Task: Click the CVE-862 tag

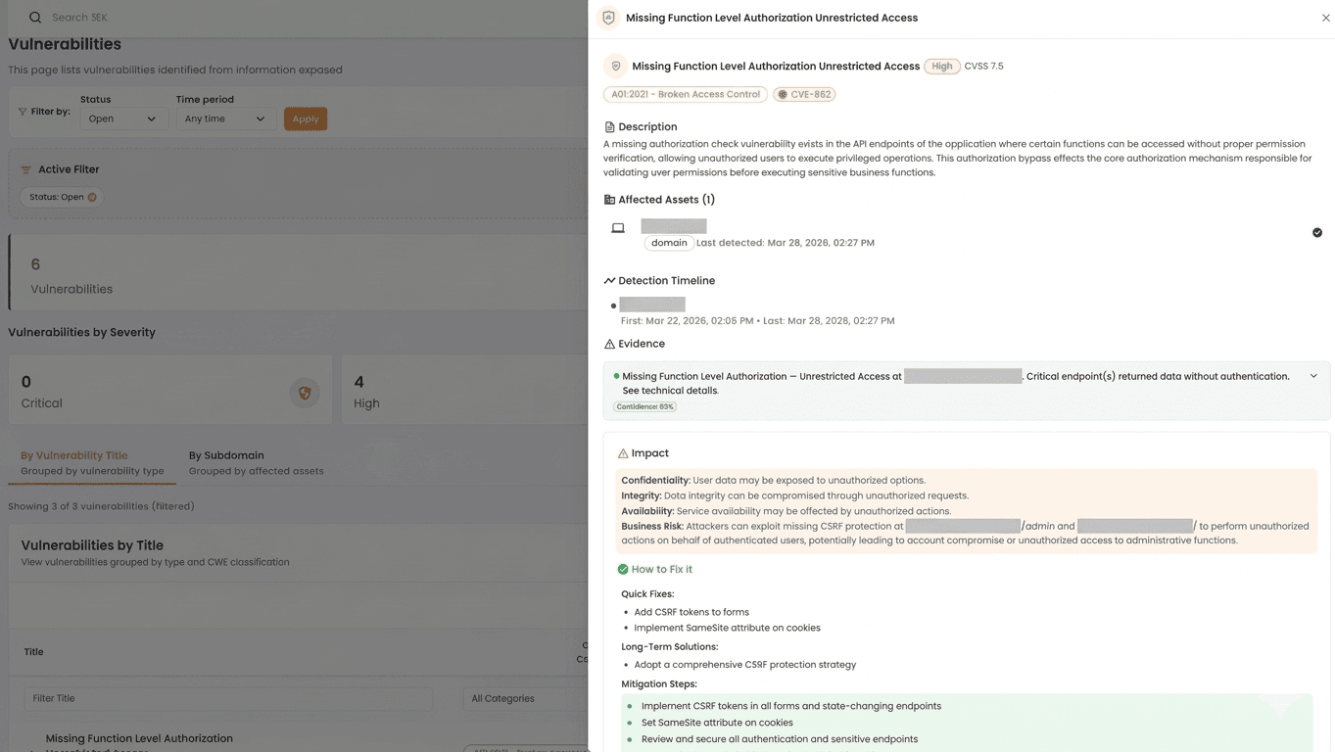Action: (x=804, y=95)
